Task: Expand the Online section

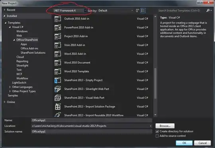Action: pyautogui.click(x=4, y=102)
